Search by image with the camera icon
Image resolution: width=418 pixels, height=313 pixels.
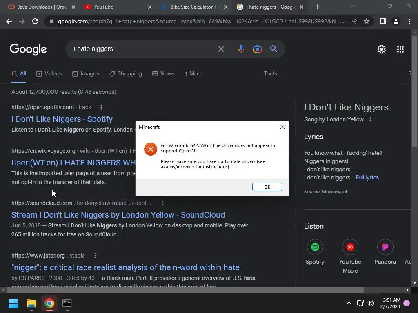tap(258, 49)
